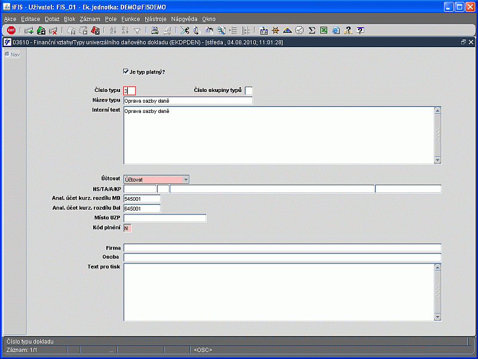
Task: Open the Nástroje menu
Action: 155,19
